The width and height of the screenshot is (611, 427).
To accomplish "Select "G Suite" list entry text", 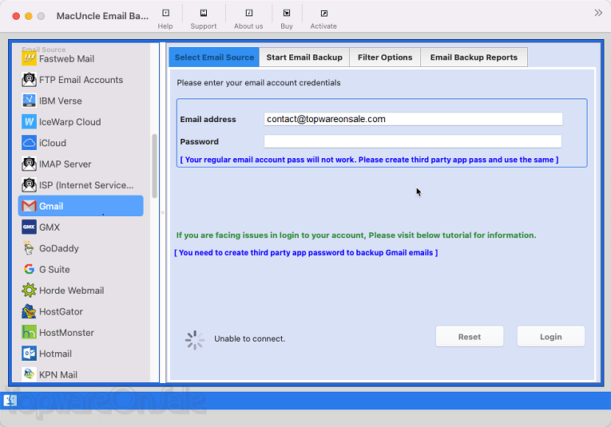I will pos(54,269).
